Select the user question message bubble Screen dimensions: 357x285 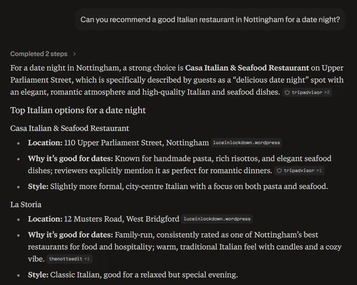[x=210, y=20]
